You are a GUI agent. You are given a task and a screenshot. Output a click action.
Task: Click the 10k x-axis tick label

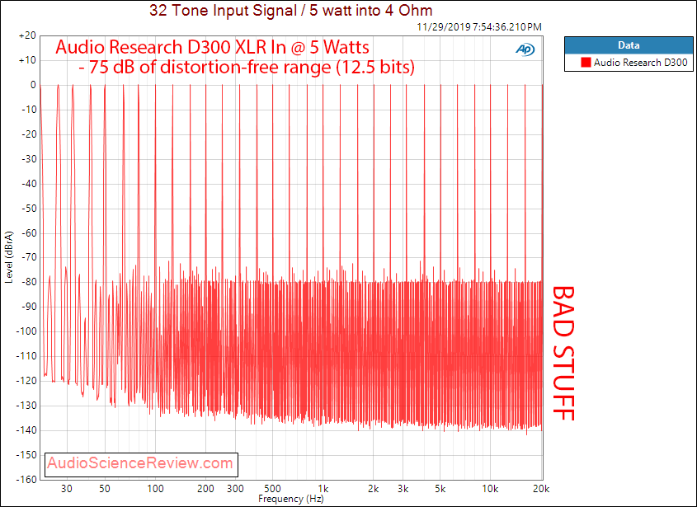490,489
